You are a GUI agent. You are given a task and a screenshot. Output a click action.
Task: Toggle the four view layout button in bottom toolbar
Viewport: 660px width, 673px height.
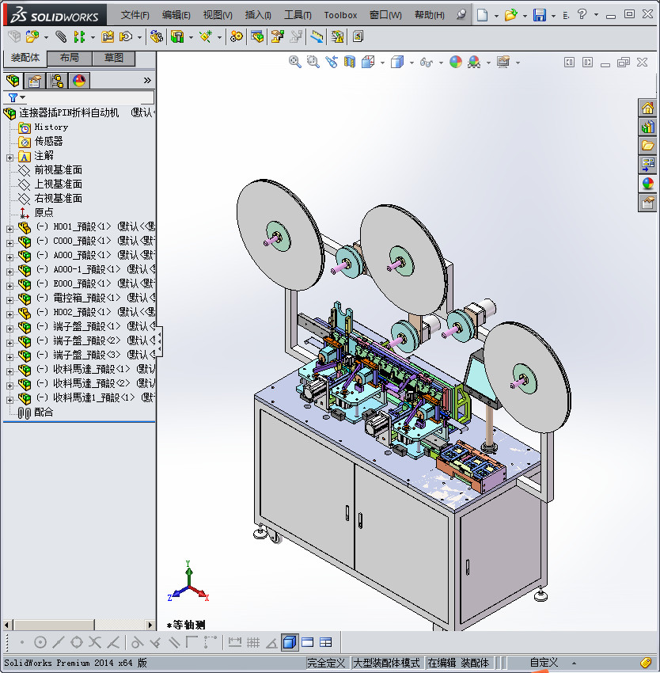pyautogui.click(x=326, y=642)
